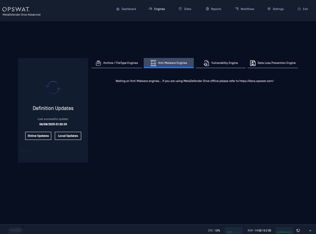The width and height of the screenshot is (316, 234).
Task: Click the Engines gauge icon
Action: [x=151, y=9]
